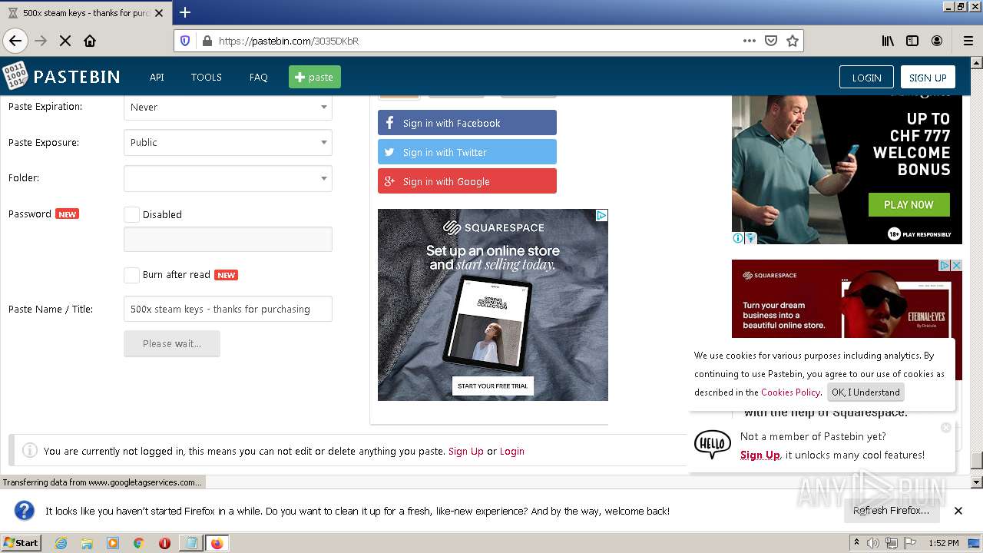Click the disabled password field
Viewport: 983px width, 553px height.
click(x=228, y=239)
